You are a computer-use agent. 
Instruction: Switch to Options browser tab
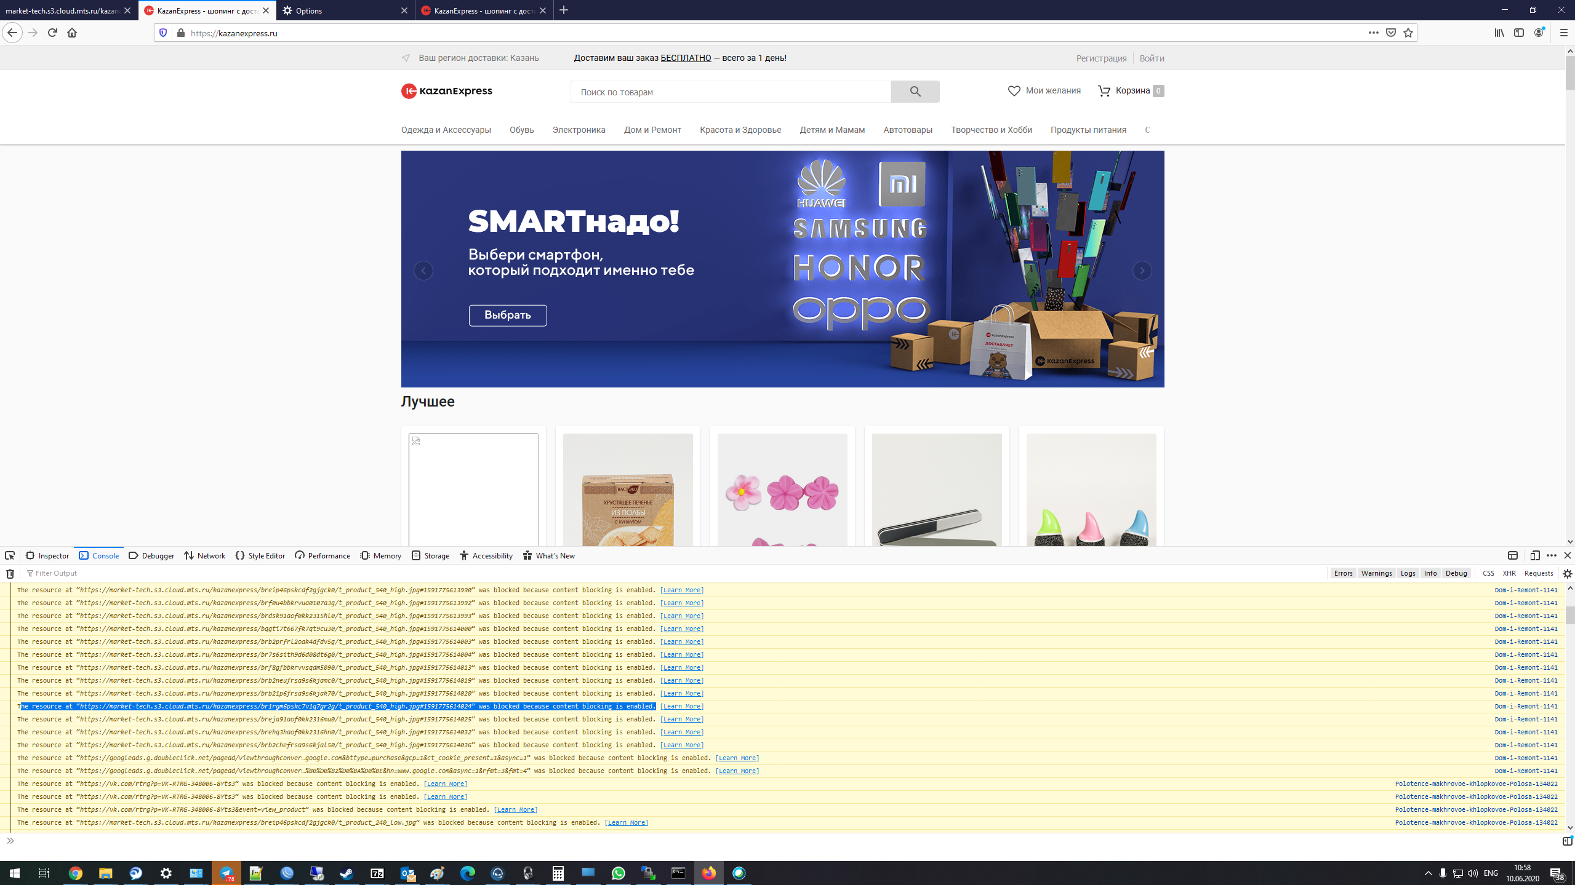[345, 10]
